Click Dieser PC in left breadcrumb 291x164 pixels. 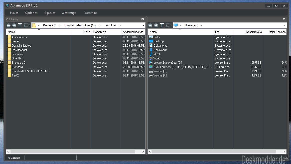pos(49,25)
